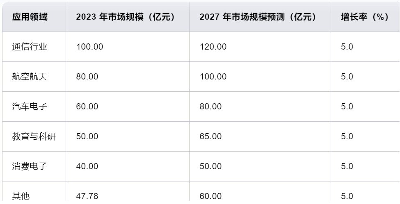Click the 2027 年市场规模预测 header

click(x=258, y=17)
